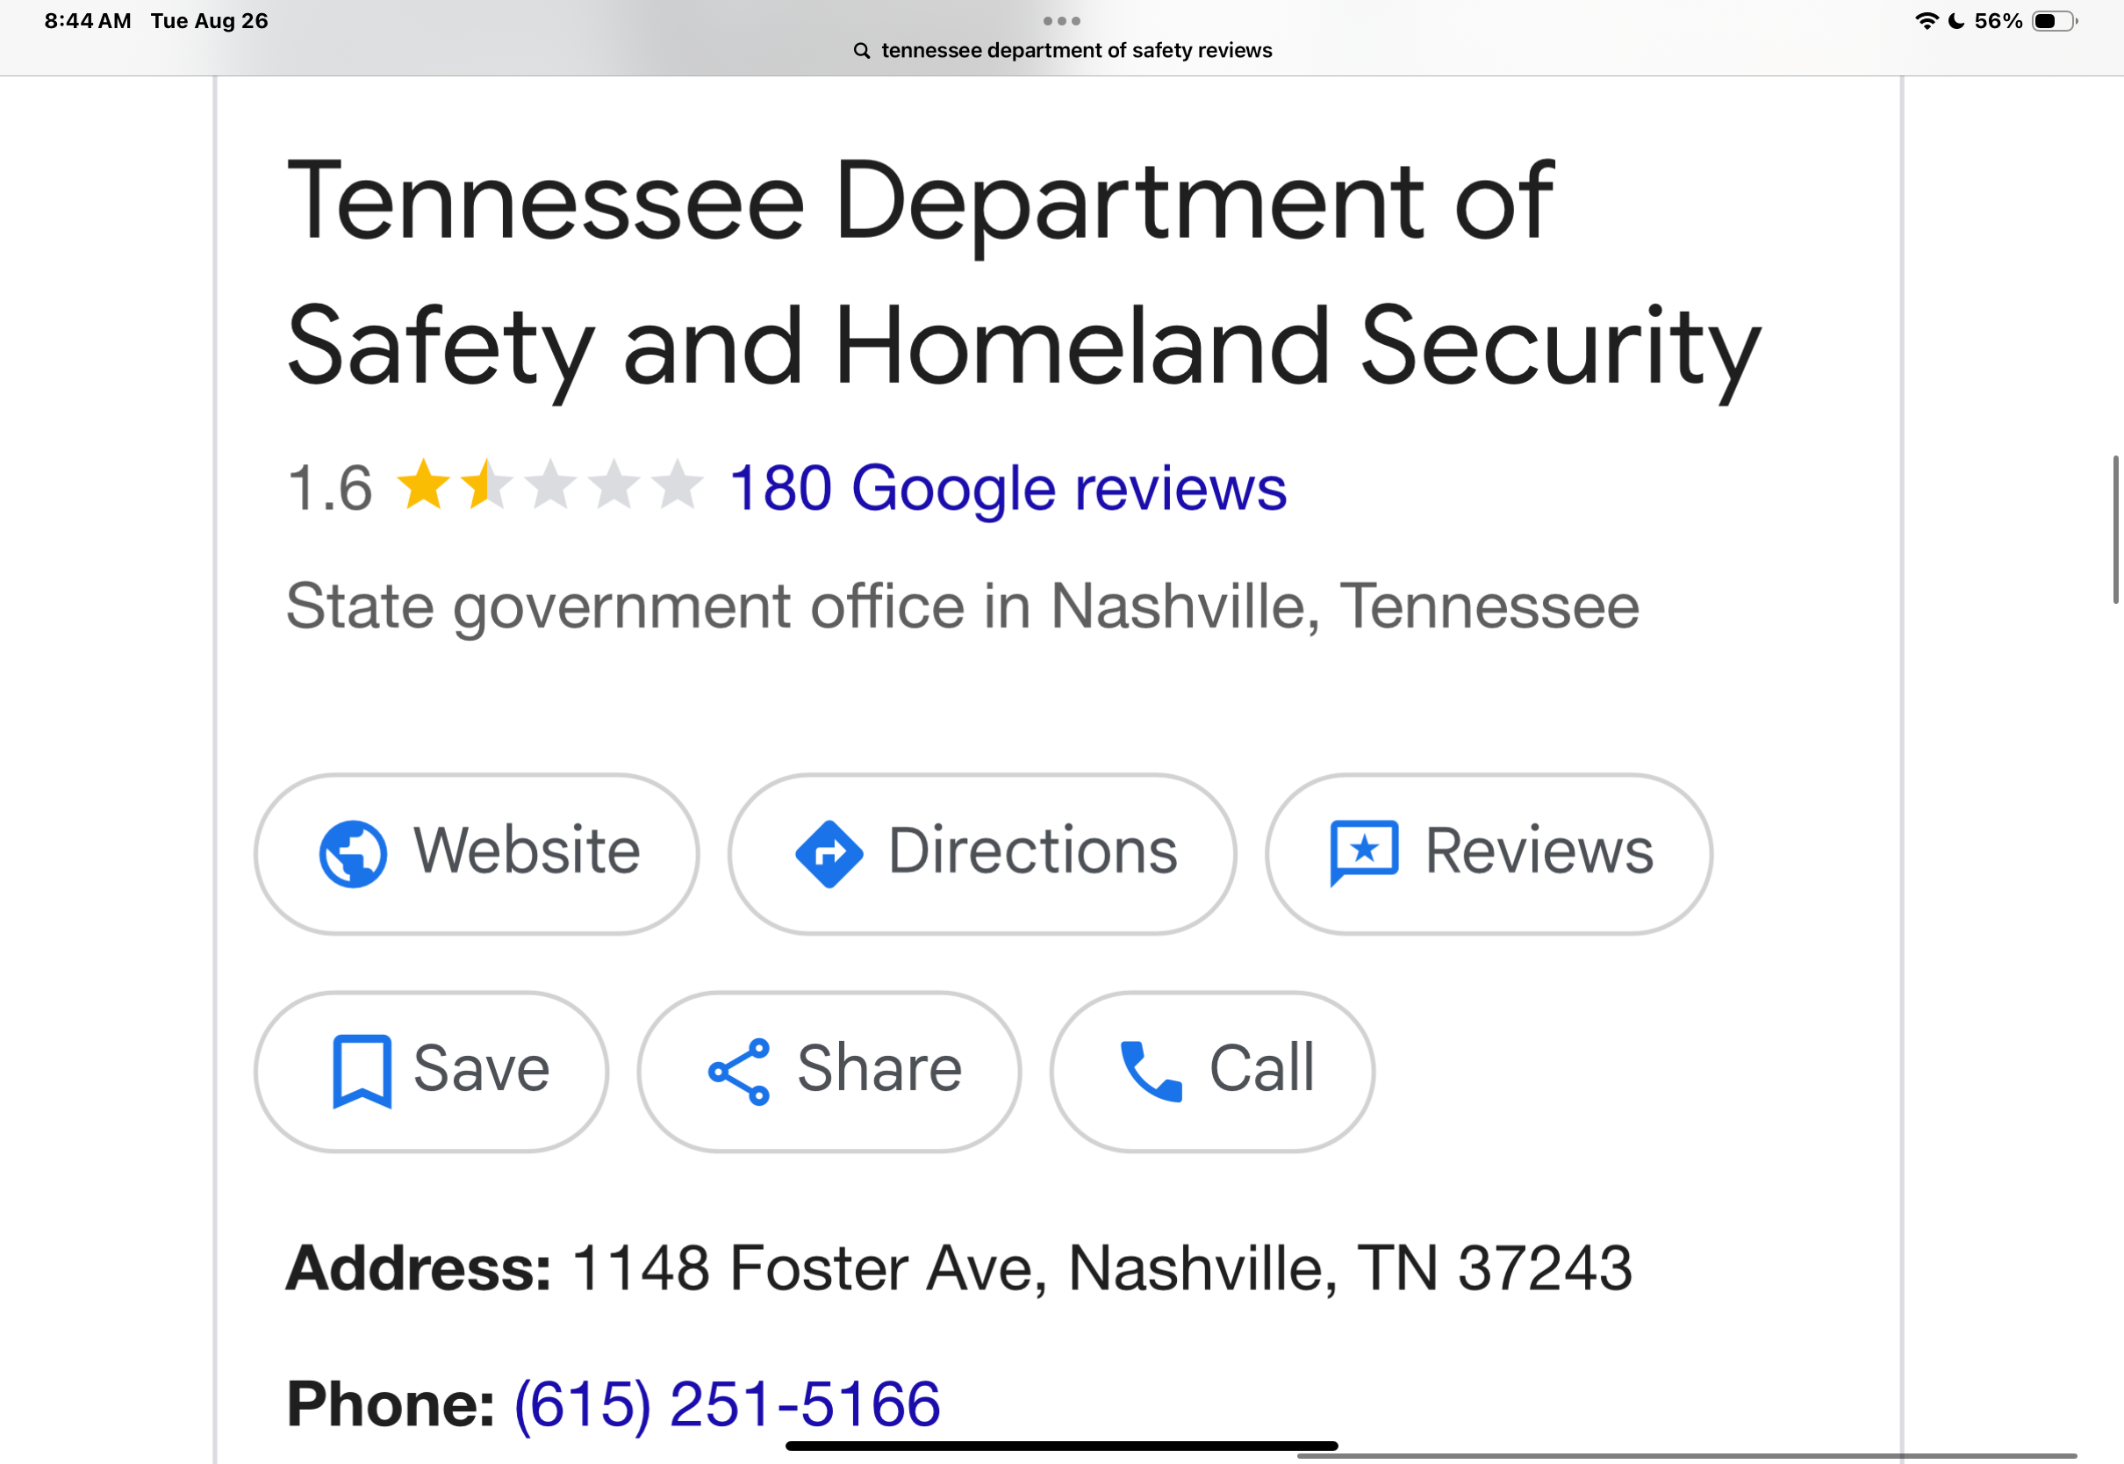The image size is (2124, 1464).
Task: Tap the Wi-Fi status icon
Action: pos(1927,21)
